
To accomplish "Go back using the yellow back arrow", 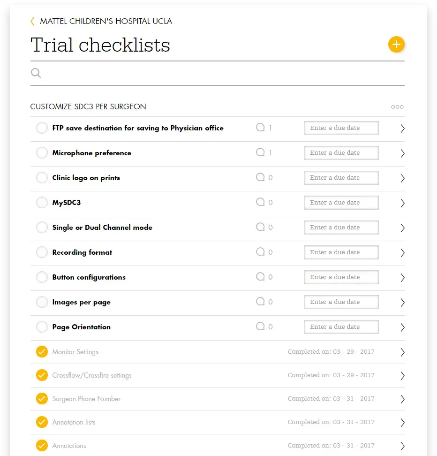I will (32, 21).
